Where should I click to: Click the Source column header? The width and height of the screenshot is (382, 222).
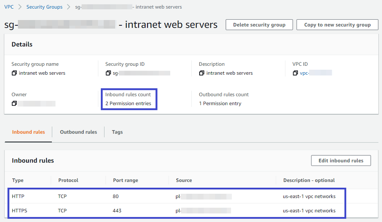click(x=184, y=180)
